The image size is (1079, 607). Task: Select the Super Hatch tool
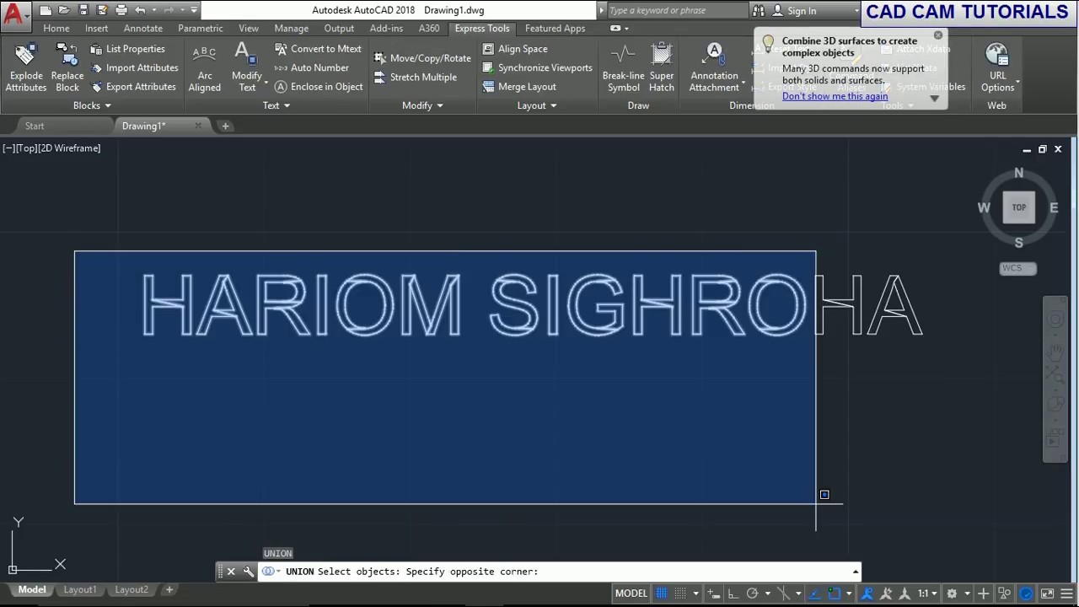pyautogui.click(x=662, y=67)
